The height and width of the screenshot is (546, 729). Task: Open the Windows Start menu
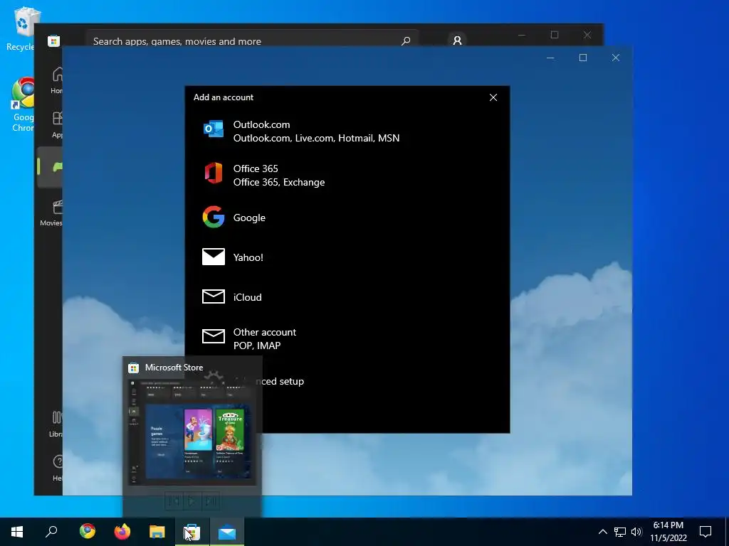[17, 532]
